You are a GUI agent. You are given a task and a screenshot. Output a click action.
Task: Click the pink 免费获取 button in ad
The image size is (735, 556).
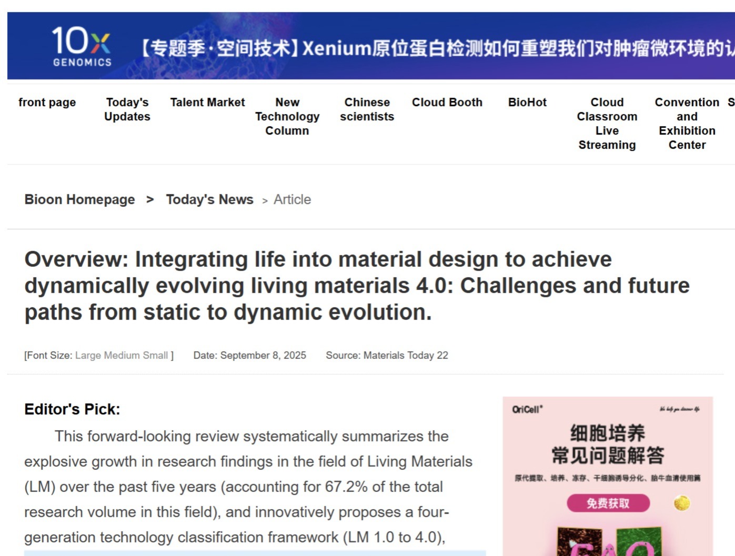tap(608, 503)
